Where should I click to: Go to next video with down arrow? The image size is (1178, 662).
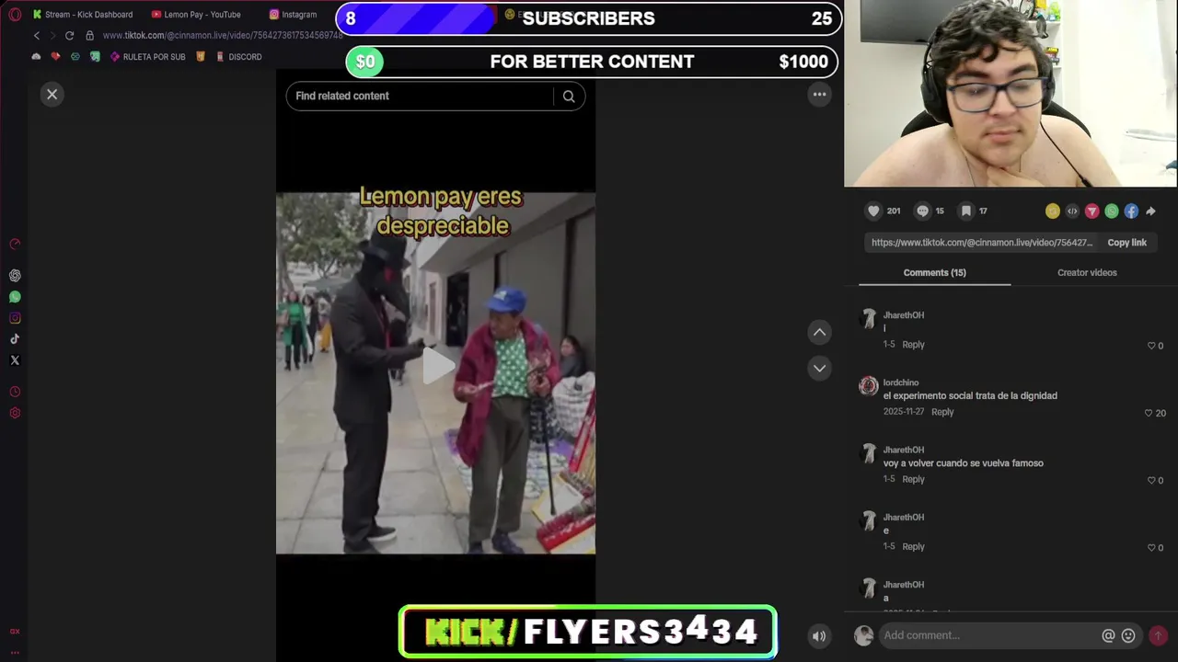click(x=819, y=368)
